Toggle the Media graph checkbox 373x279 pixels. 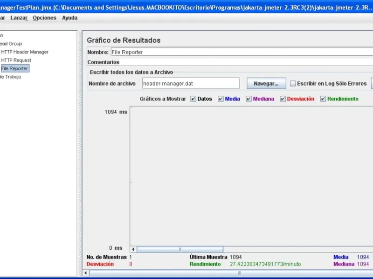click(x=221, y=99)
